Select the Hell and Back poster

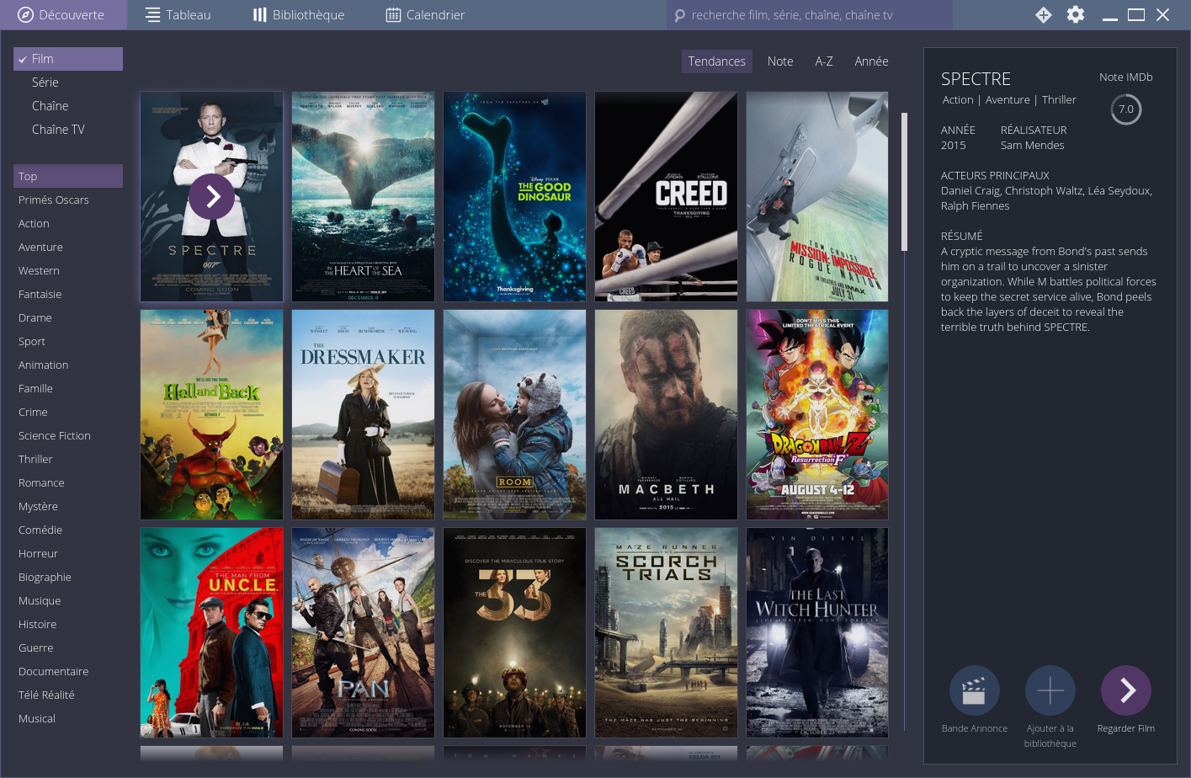tap(212, 414)
